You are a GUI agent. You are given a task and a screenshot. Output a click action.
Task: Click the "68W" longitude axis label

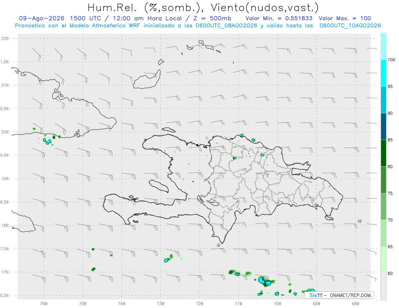355,303
